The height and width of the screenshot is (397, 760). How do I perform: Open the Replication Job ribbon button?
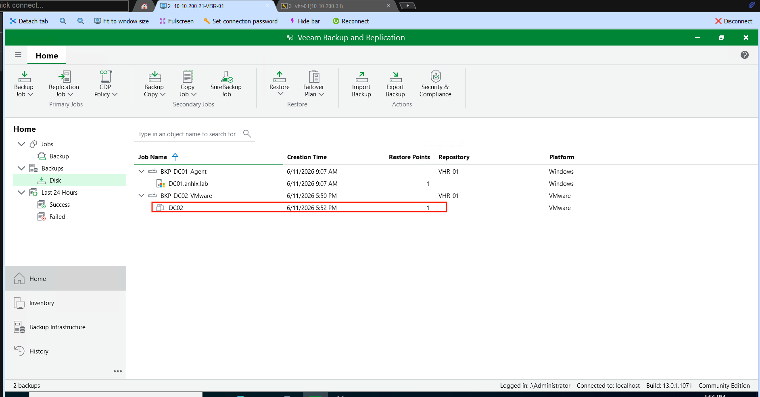coord(64,84)
